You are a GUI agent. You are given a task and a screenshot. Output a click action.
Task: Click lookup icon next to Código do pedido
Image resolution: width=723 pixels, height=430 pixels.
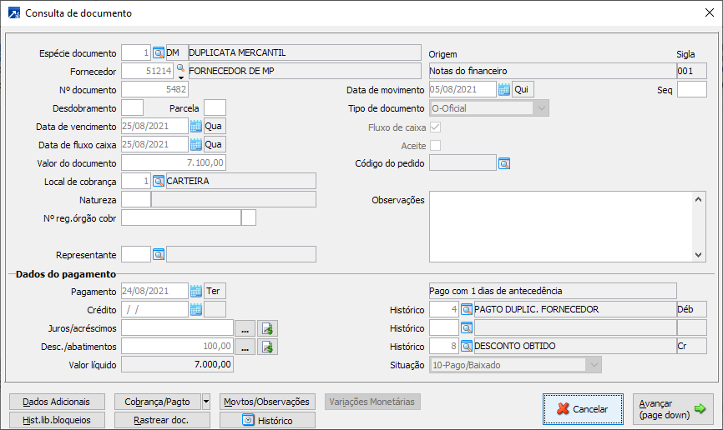(504, 163)
